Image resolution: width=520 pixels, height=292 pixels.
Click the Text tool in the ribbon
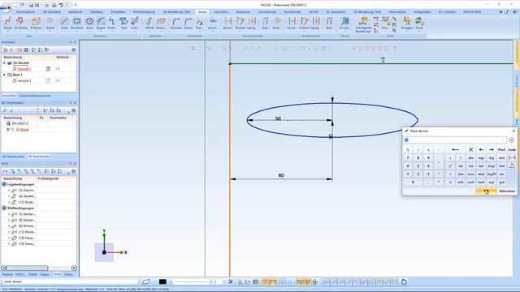pos(123,23)
